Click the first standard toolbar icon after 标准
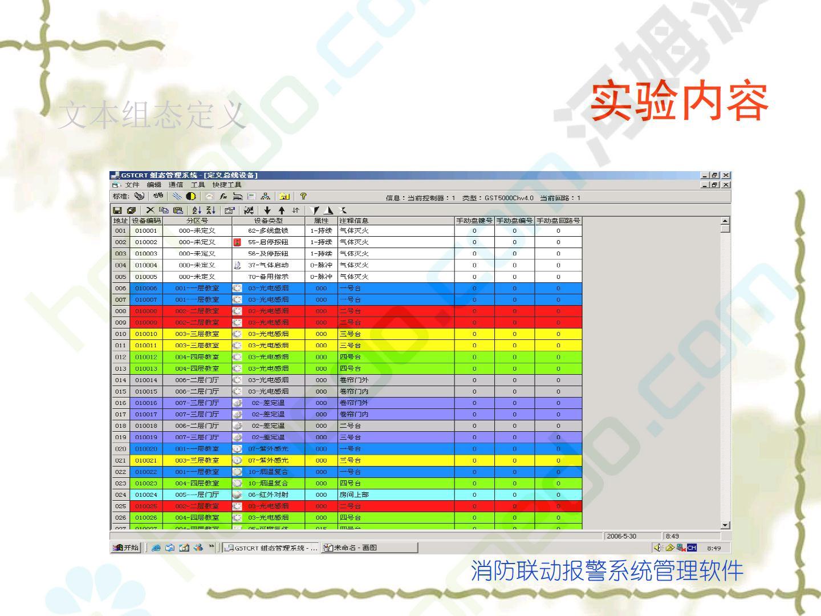The width and height of the screenshot is (821, 616). (x=139, y=196)
